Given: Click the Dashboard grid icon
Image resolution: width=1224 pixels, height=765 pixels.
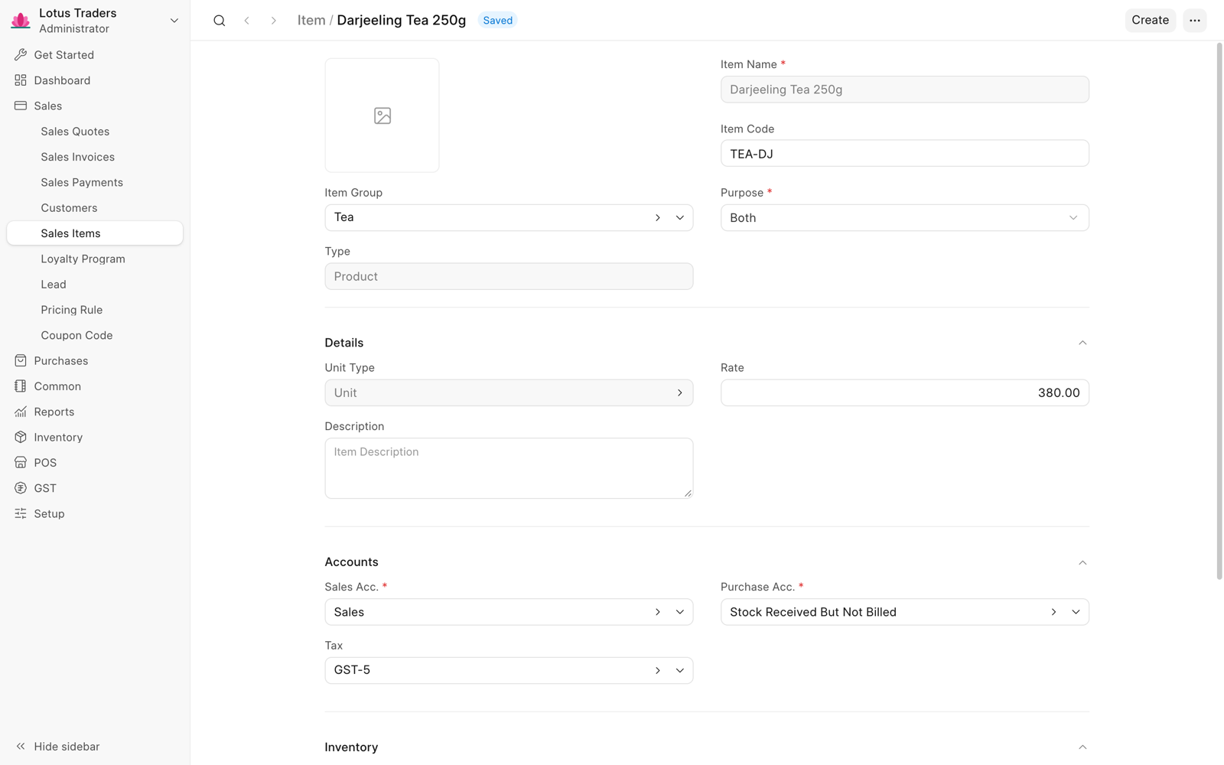Looking at the screenshot, I should click(21, 80).
